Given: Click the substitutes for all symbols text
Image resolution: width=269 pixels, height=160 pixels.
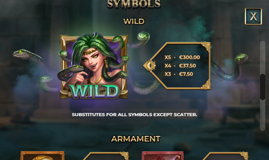Looking at the screenshot, I should point(134,115).
